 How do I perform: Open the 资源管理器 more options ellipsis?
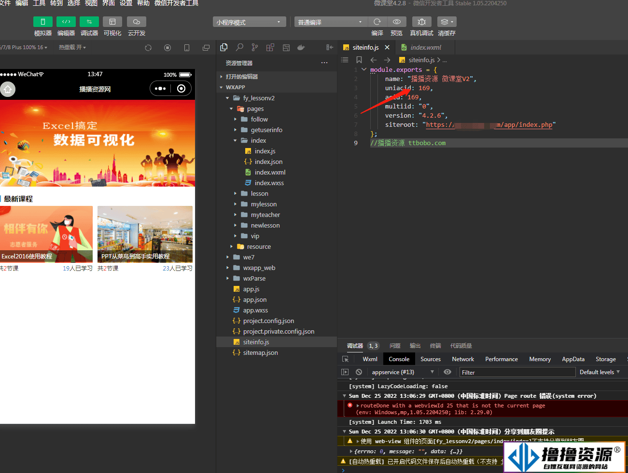pyautogui.click(x=324, y=63)
